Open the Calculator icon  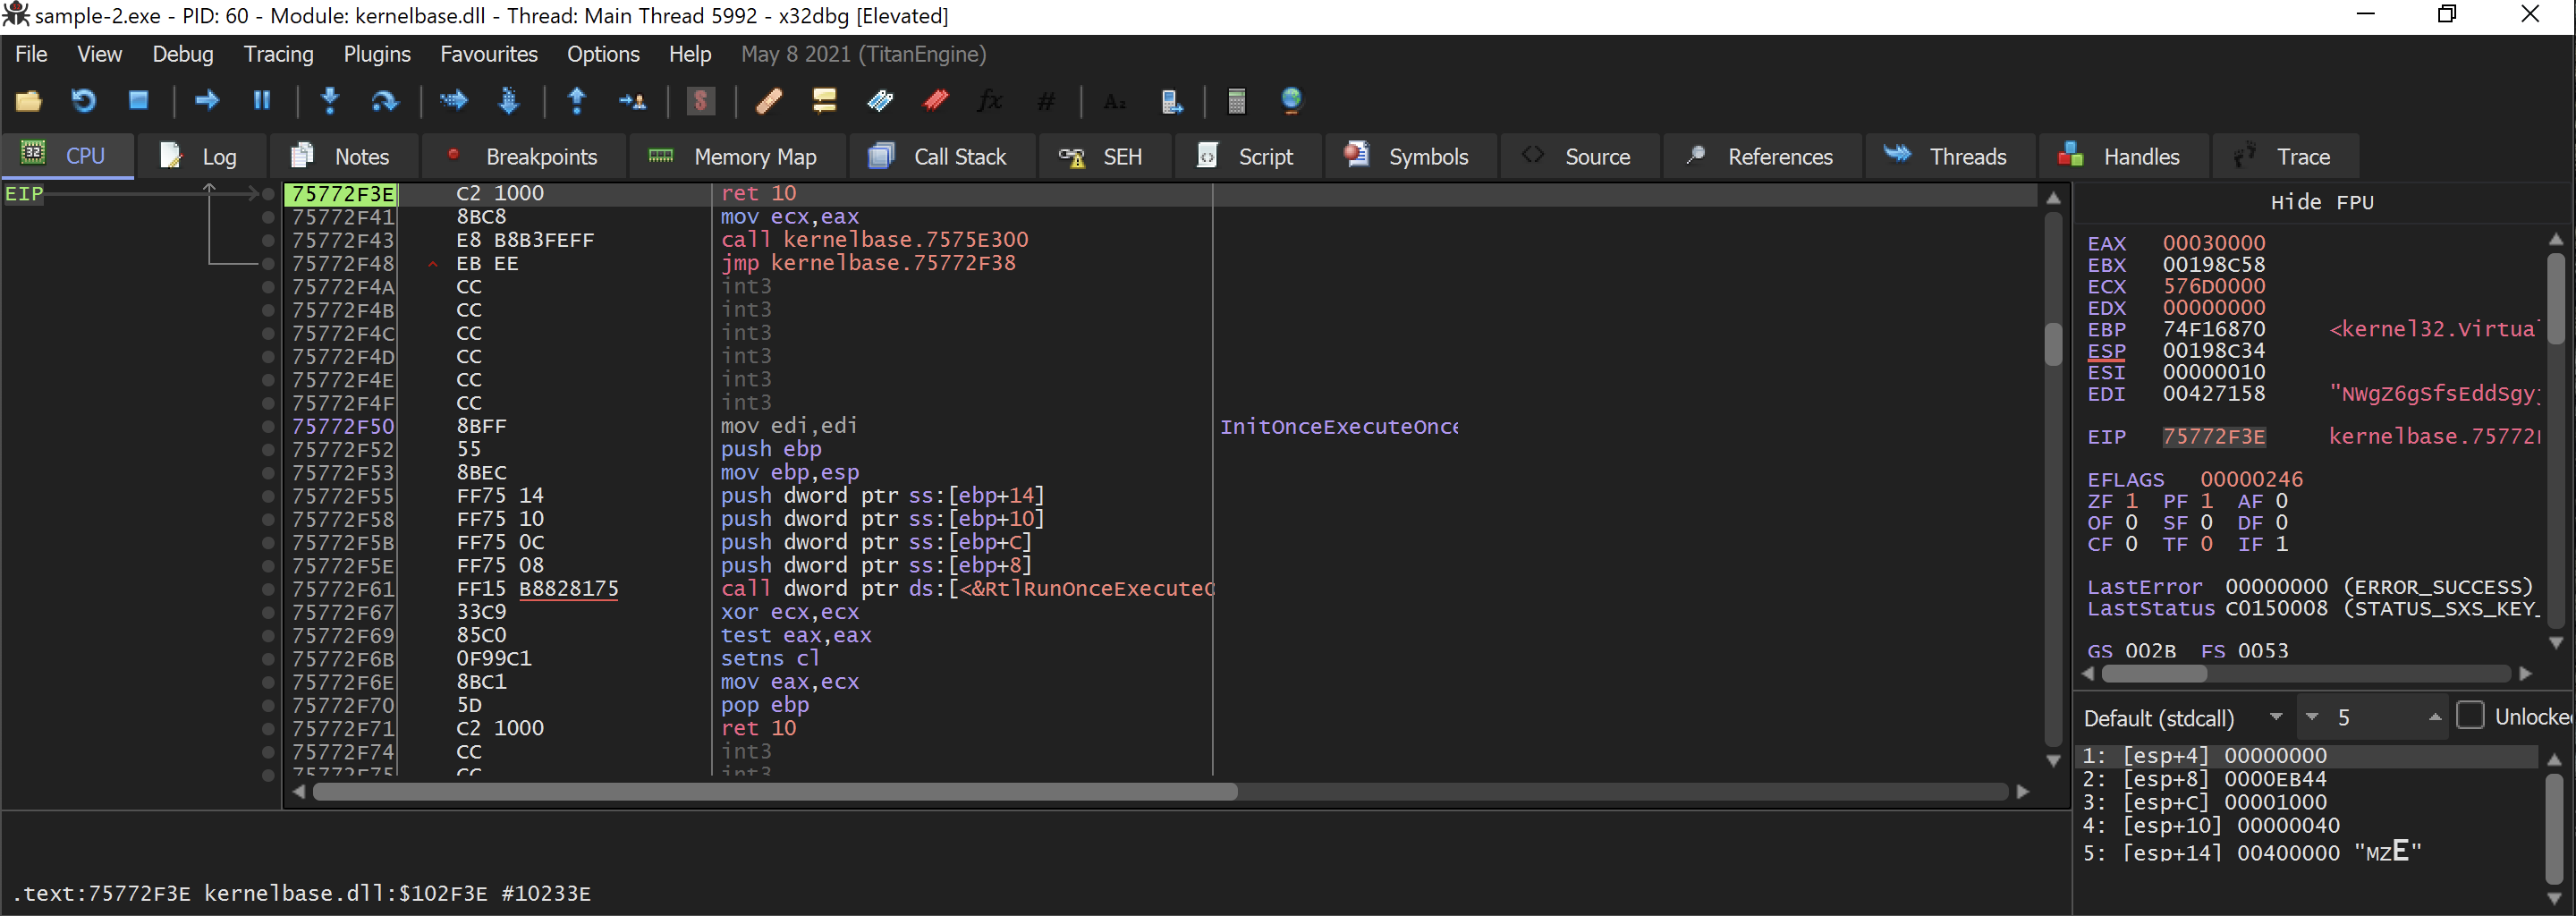[1236, 101]
